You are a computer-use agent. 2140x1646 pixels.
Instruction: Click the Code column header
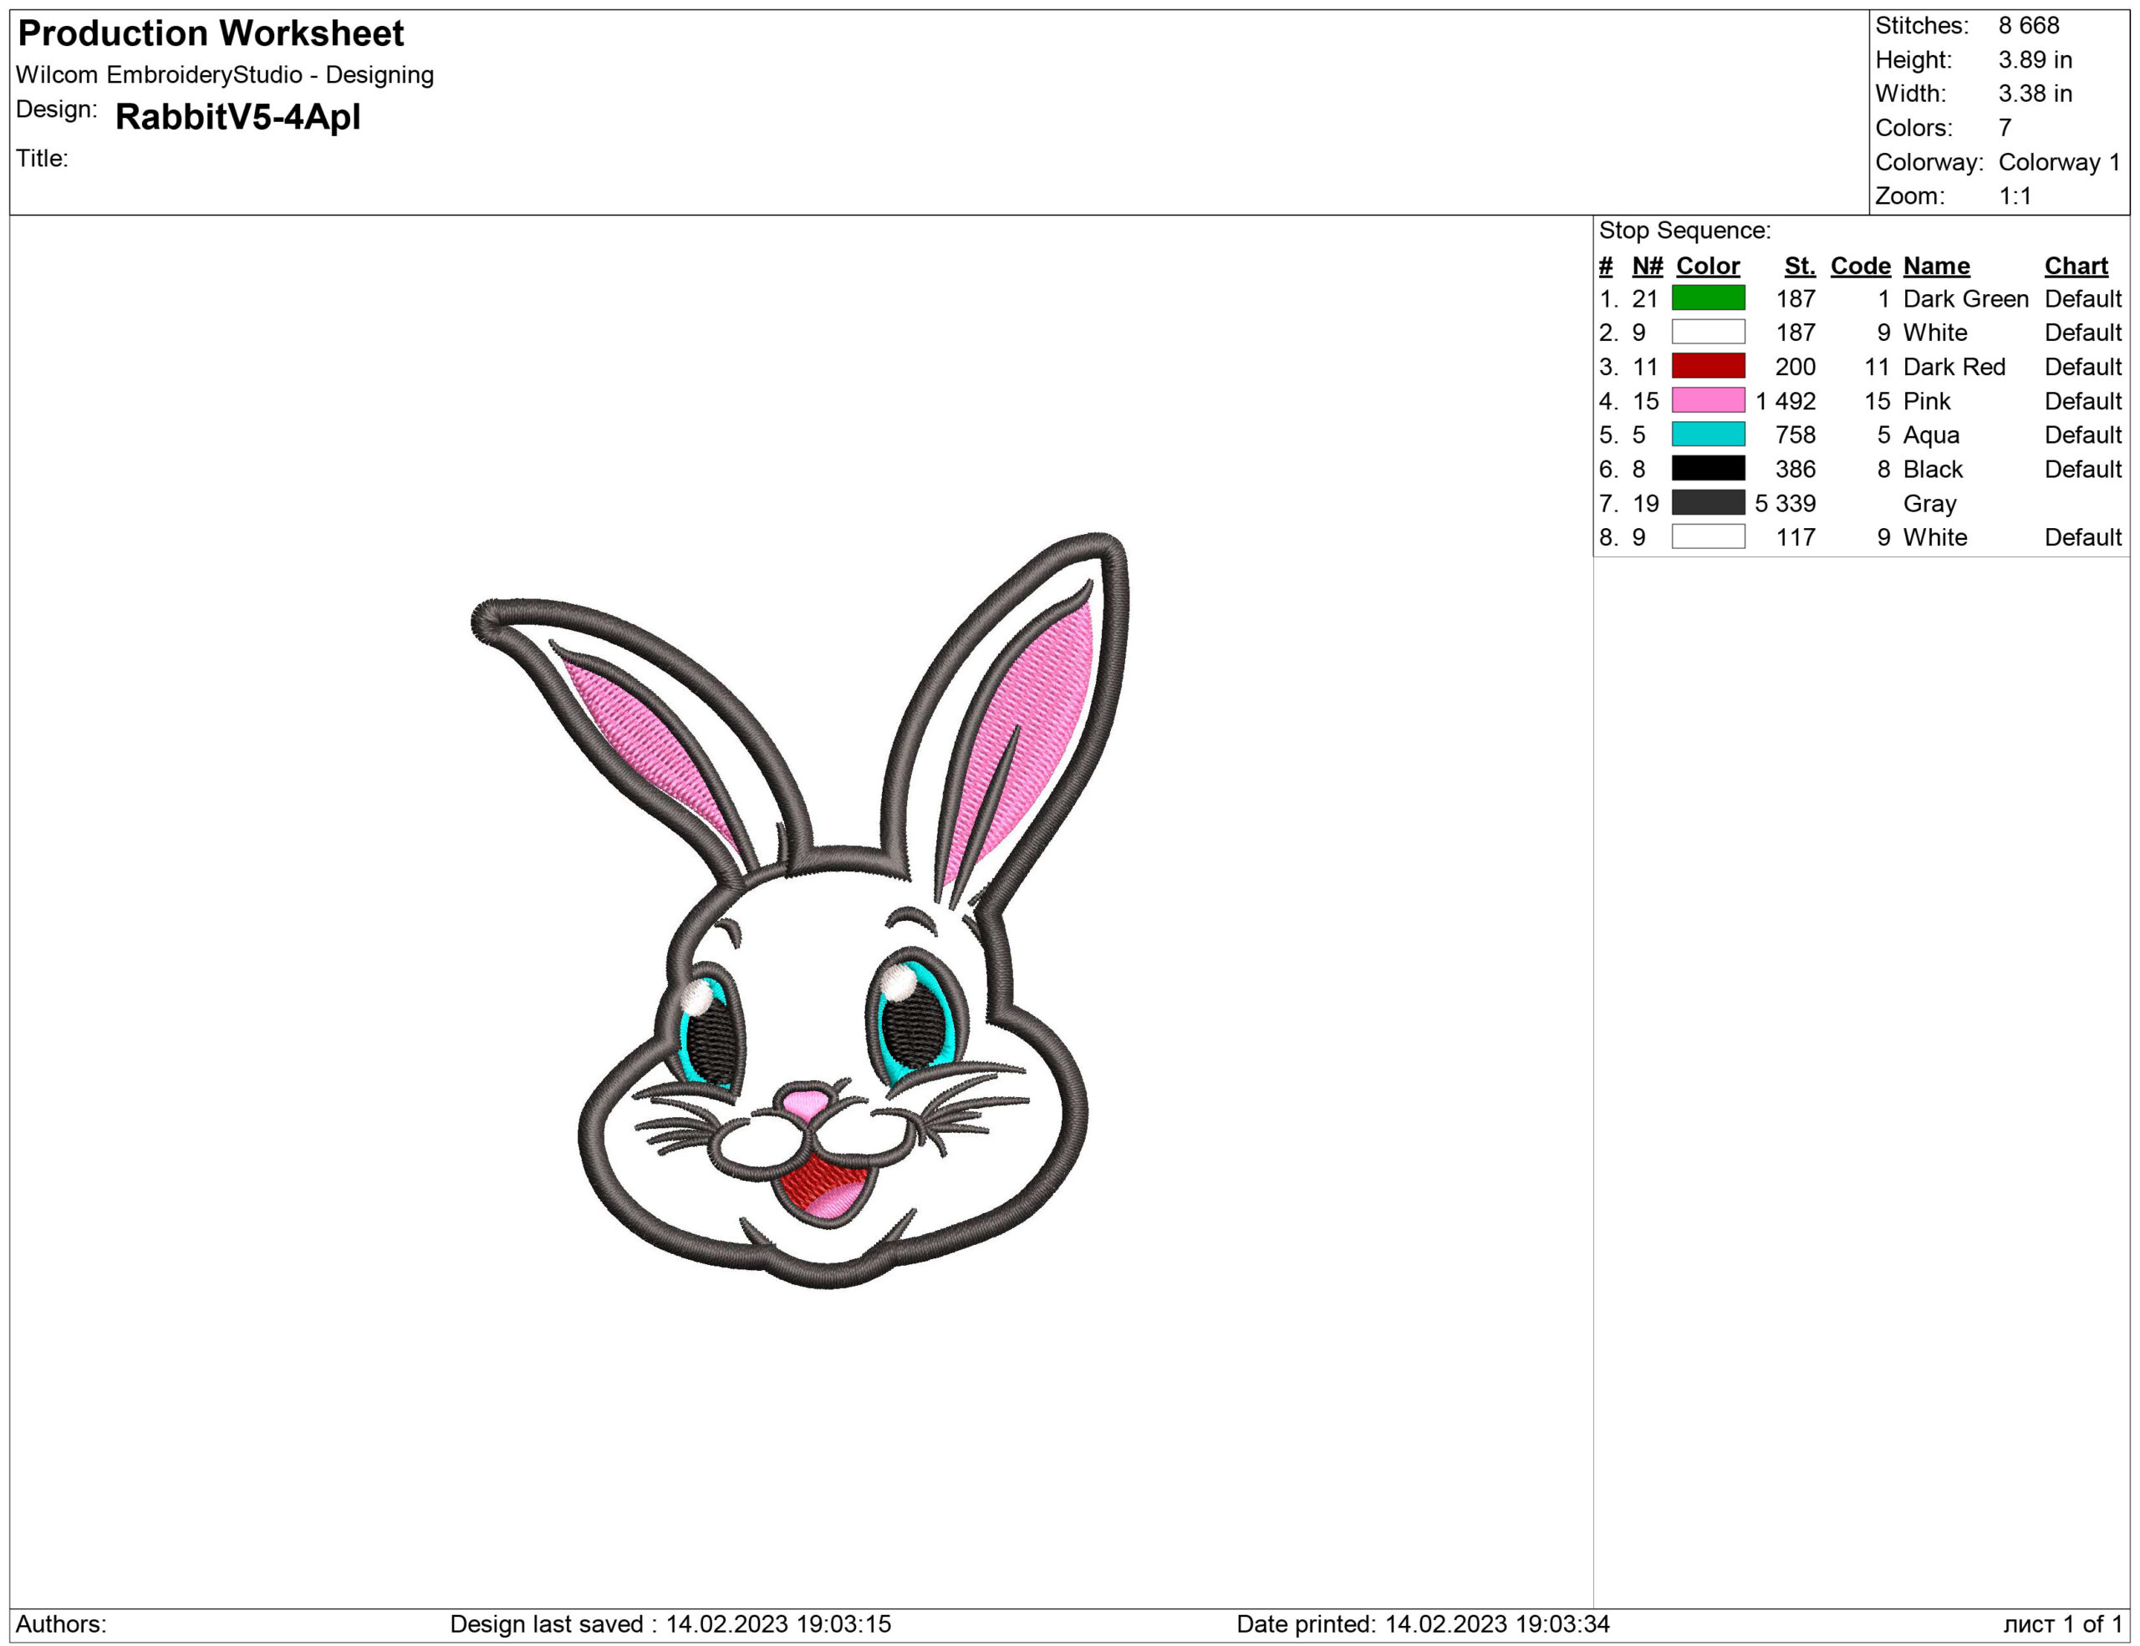point(1862,264)
